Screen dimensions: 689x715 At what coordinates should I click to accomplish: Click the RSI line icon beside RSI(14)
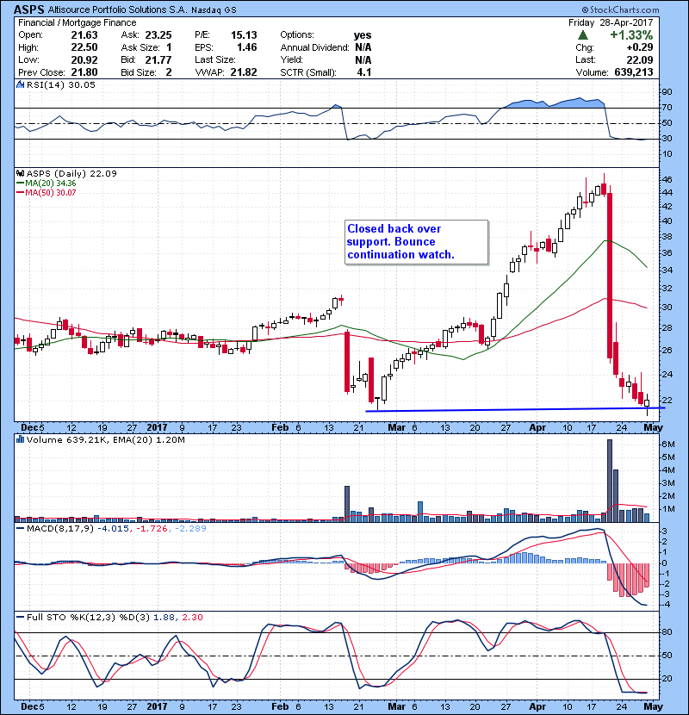point(20,84)
